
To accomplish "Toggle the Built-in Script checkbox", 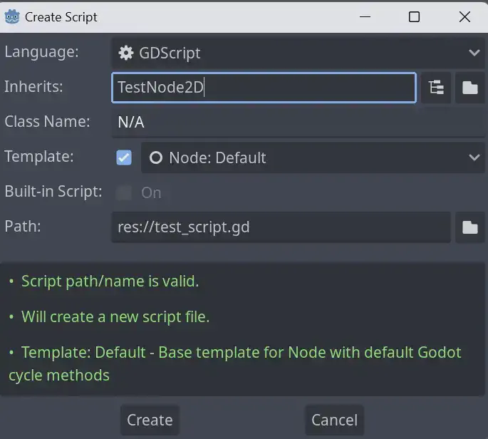I will pos(124,192).
